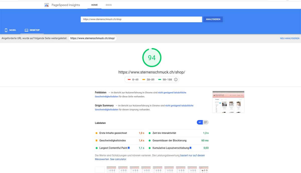Switch Labdaten to compact view

tap(200, 122)
